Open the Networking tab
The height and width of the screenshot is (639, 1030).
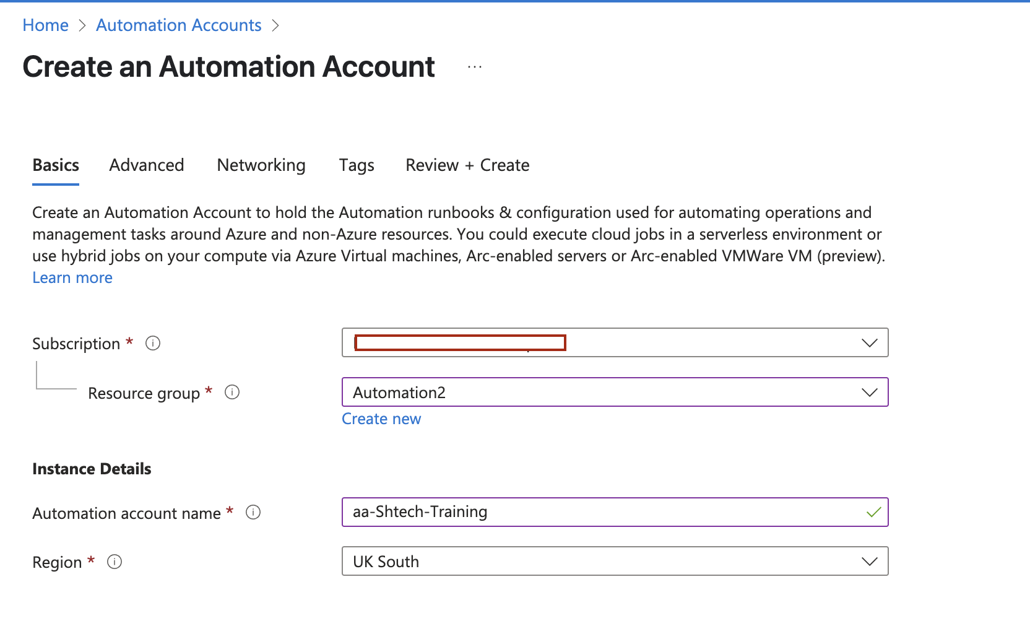click(261, 165)
